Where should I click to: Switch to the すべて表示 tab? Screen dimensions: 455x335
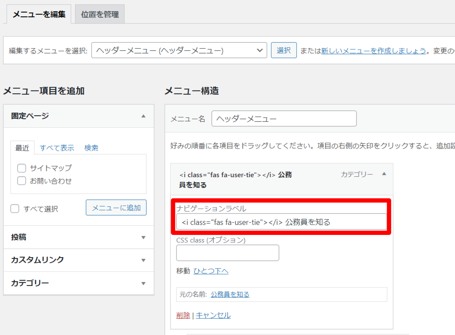click(x=57, y=148)
